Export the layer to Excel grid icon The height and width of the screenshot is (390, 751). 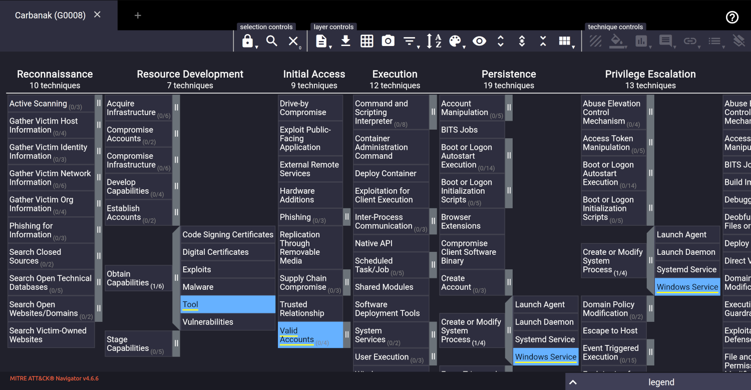point(367,41)
